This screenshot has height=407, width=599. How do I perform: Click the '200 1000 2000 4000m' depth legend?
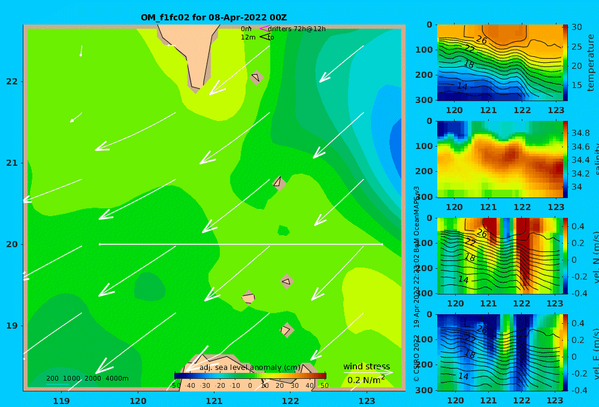click(x=87, y=378)
